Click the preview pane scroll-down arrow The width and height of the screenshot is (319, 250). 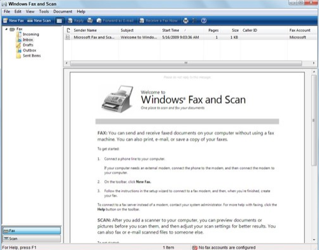pyautogui.click(x=314, y=240)
